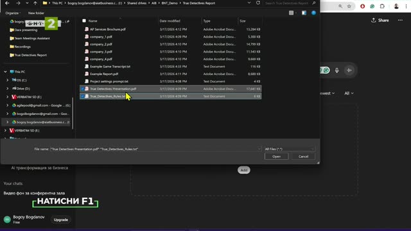Select AP Services Brochure.pdf file icon

coord(87,30)
